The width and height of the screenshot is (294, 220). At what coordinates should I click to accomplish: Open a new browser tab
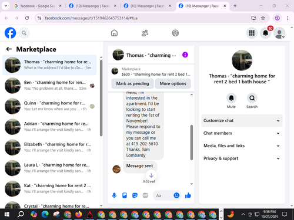(235, 6)
